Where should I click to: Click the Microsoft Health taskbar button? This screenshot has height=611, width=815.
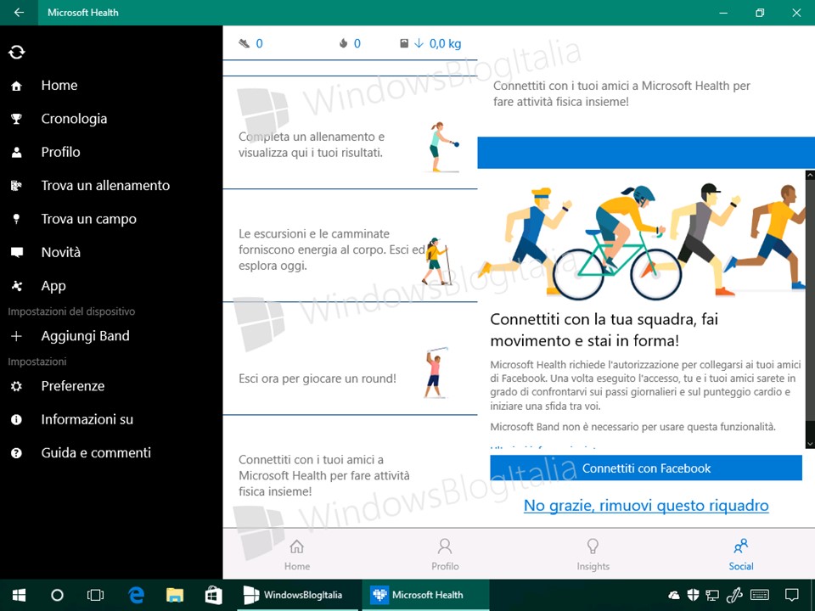point(425,595)
